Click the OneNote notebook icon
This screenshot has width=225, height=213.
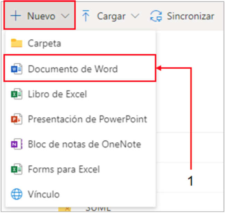(17, 144)
